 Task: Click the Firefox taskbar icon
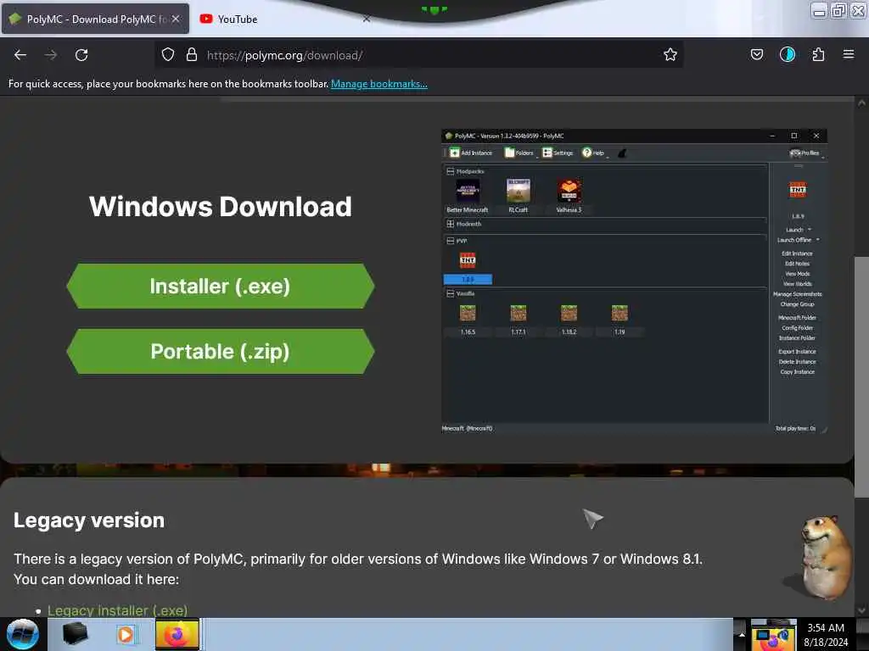coord(177,634)
